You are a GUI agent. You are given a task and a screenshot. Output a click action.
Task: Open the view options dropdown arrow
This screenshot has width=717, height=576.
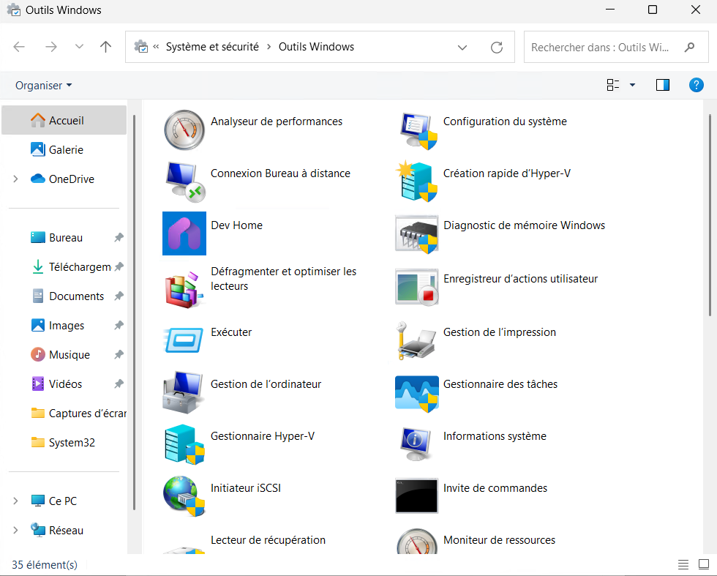click(x=632, y=85)
